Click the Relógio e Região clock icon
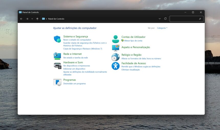 (x=115, y=57)
